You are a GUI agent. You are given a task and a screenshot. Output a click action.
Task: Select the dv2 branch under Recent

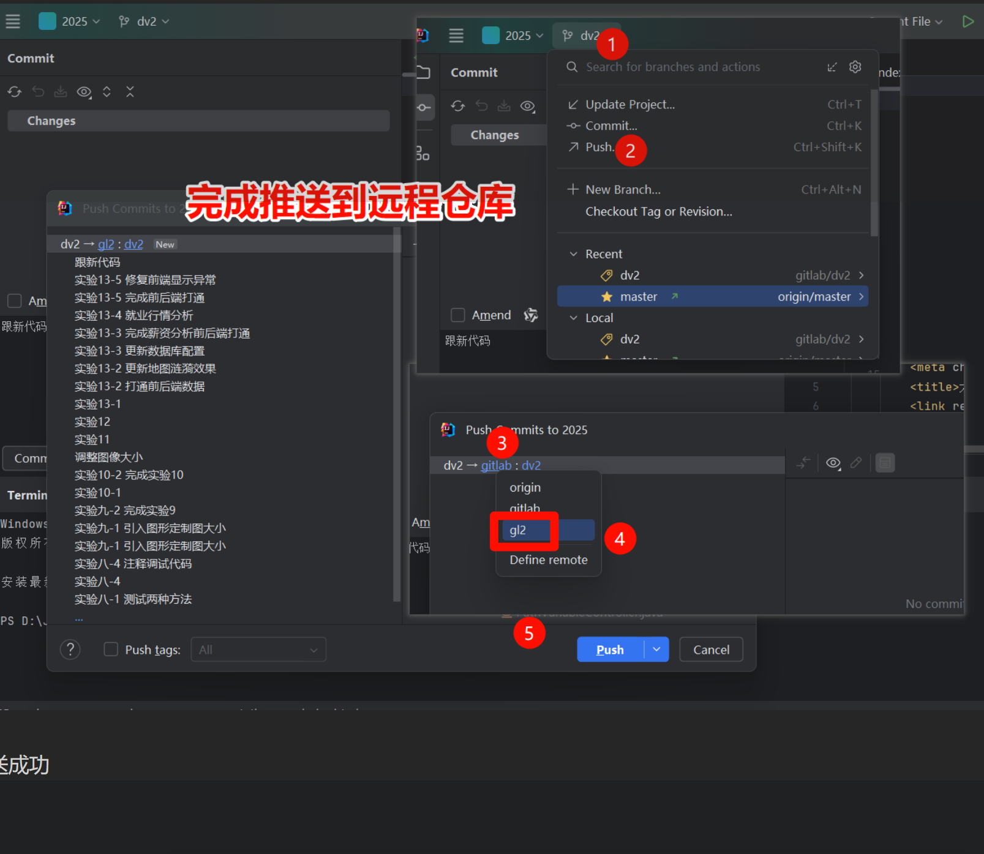[713, 275]
